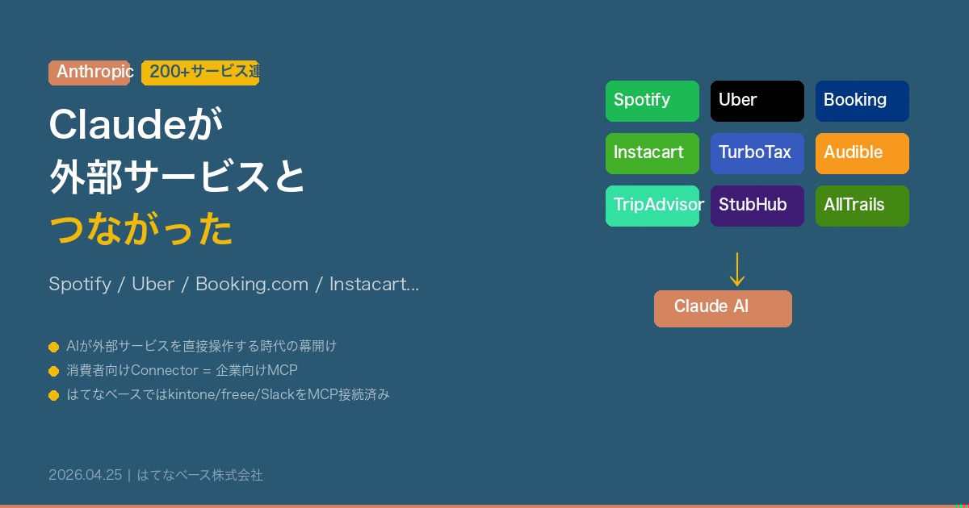This screenshot has width=969, height=508.
Task: Toggle the bullet next to AI外部サービス text
Action: 54,347
